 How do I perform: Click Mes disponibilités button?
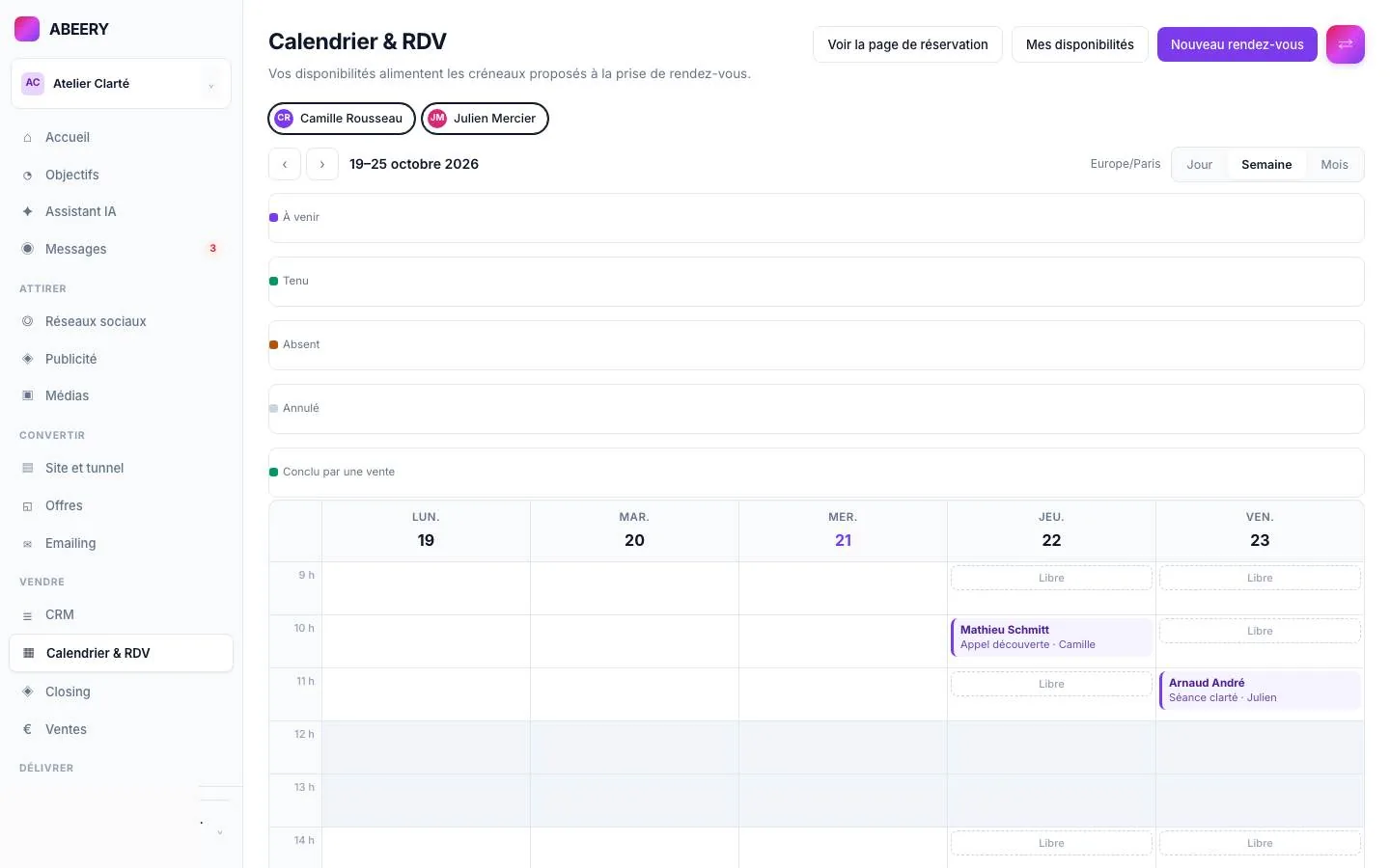pyautogui.click(x=1080, y=44)
